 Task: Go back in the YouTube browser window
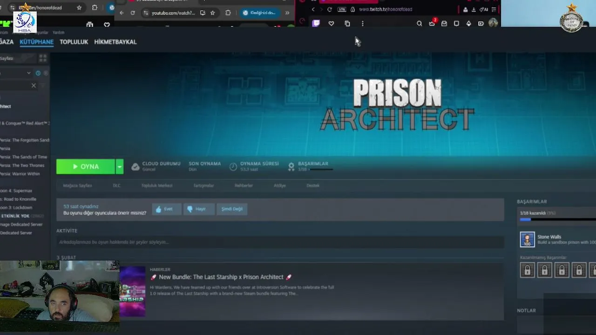click(x=122, y=13)
